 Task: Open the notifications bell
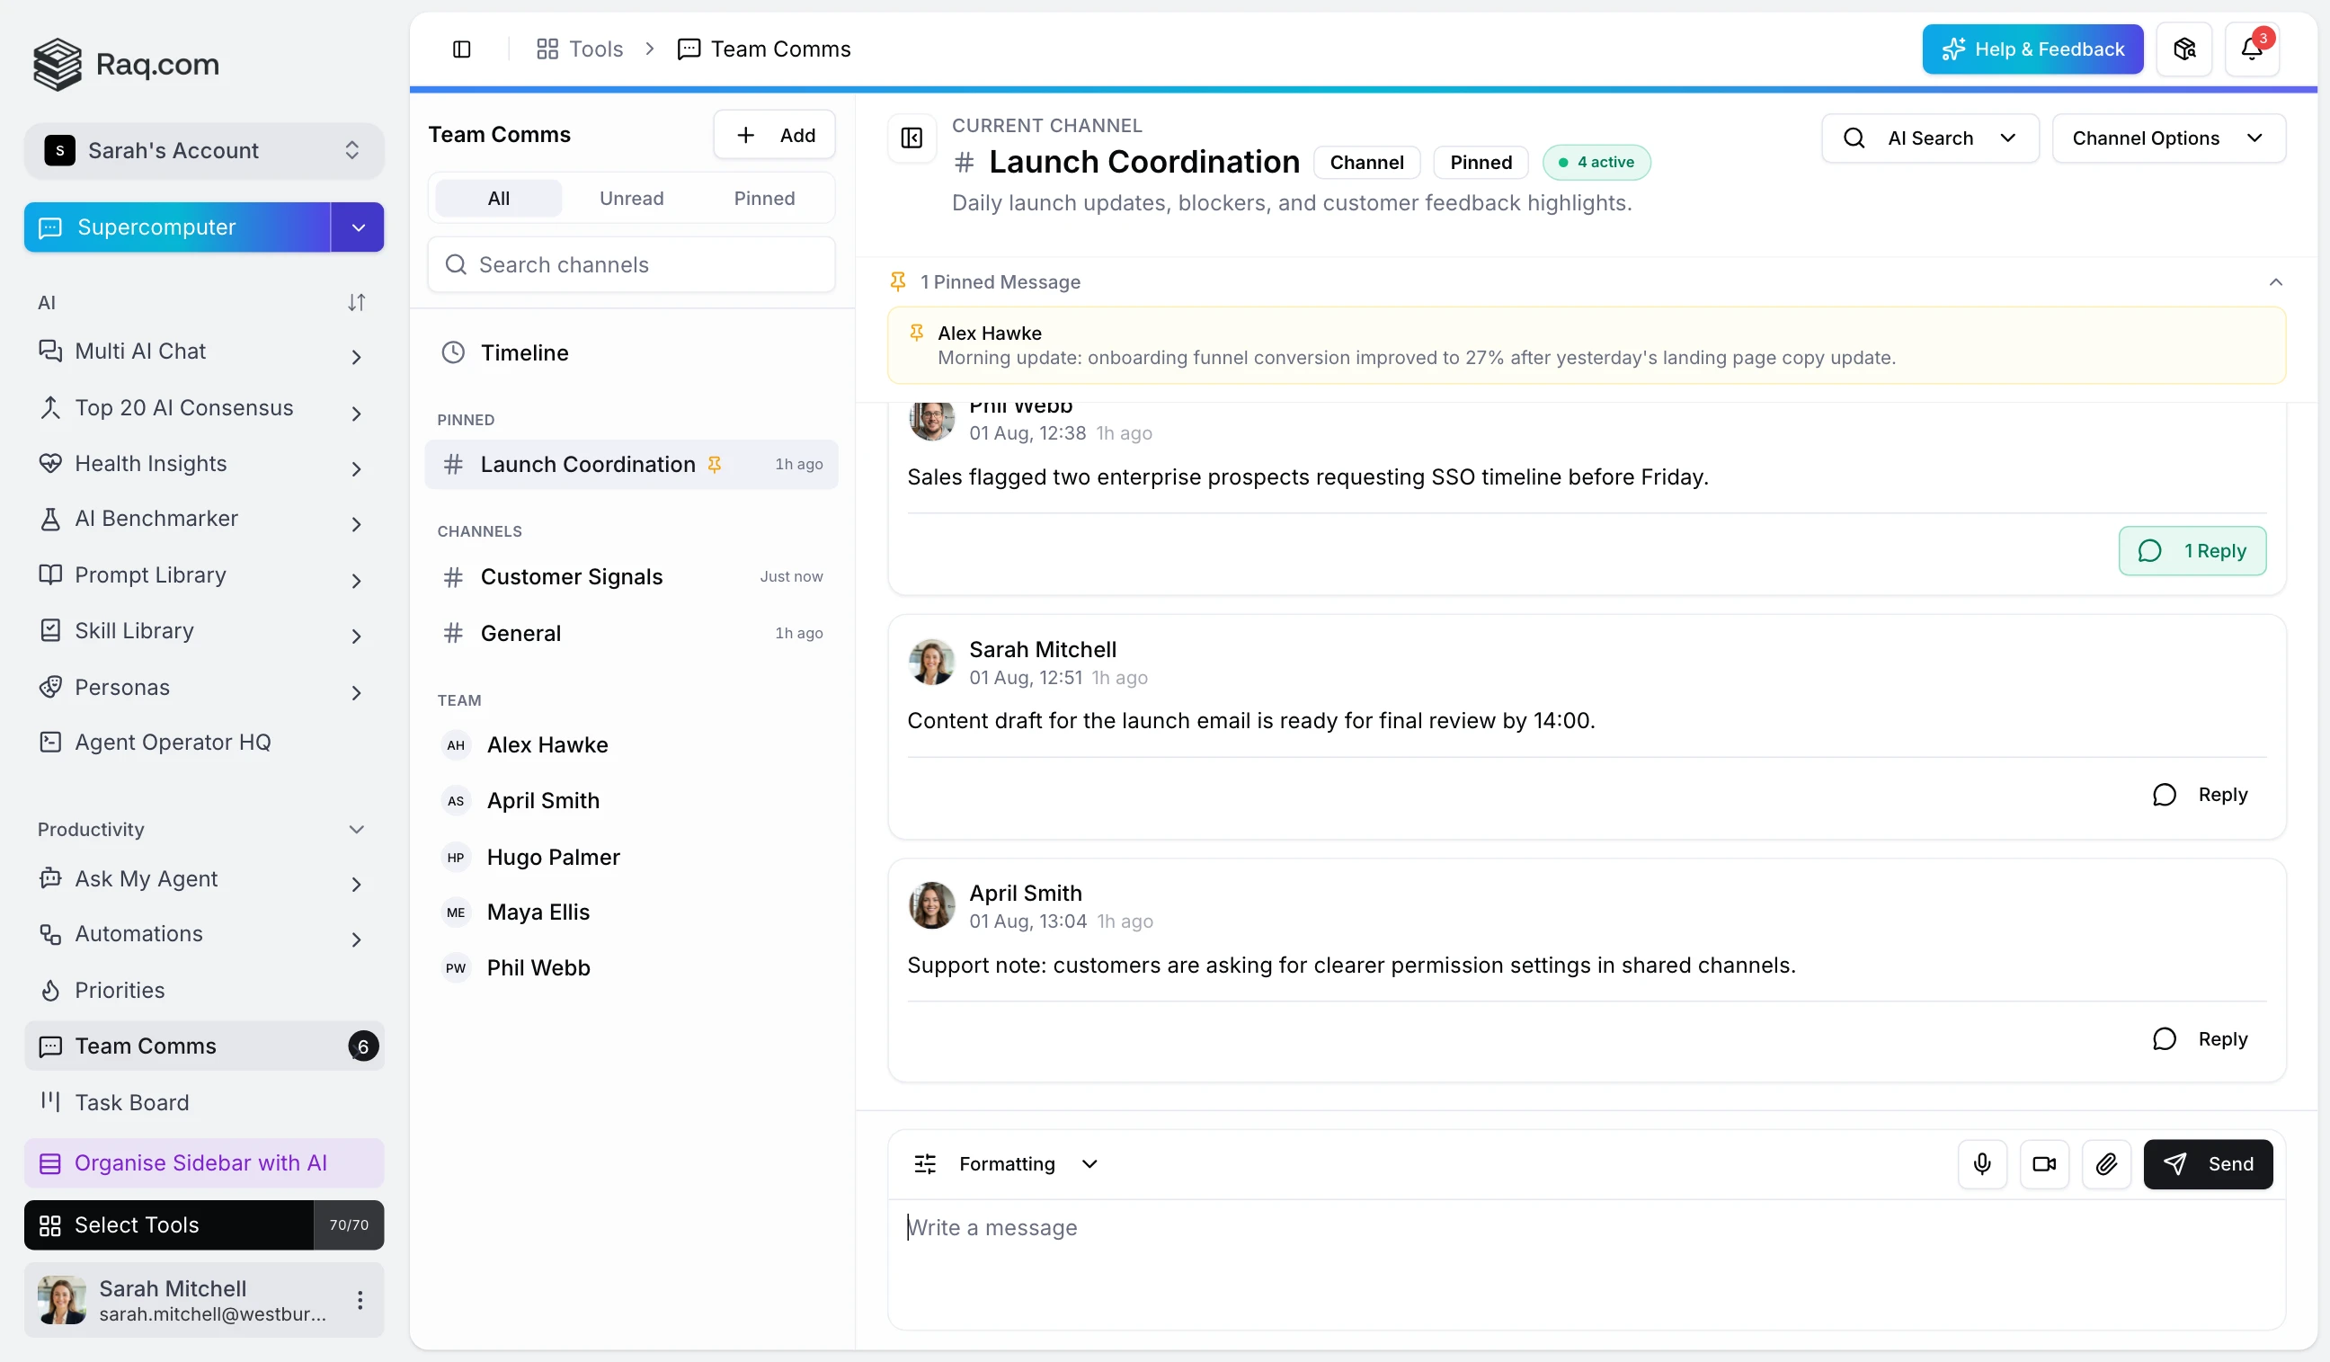pyautogui.click(x=2251, y=49)
